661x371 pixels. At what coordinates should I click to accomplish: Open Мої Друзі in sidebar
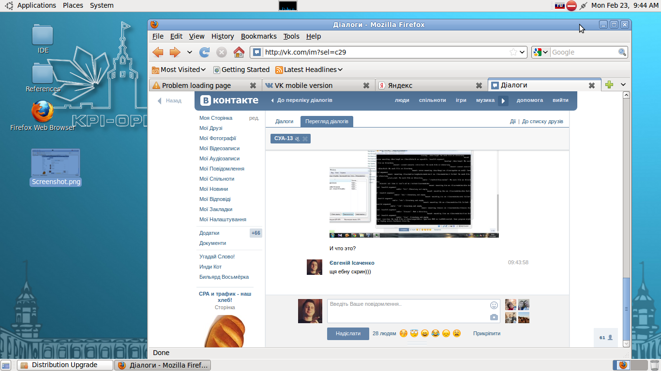[x=211, y=128]
